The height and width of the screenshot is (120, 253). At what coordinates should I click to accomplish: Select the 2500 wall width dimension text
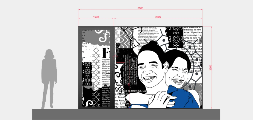[x=158, y=17]
